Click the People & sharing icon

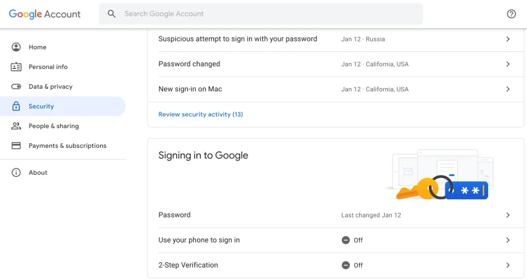(x=16, y=126)
